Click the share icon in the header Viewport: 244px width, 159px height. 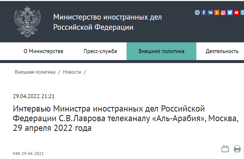(197, 13)
